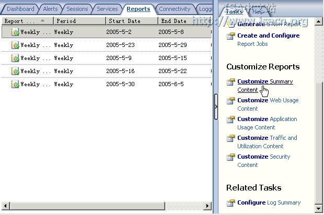Screen dimensions: 324x215
Task: Open the Help tab in task pane
Action: [258, 11]
